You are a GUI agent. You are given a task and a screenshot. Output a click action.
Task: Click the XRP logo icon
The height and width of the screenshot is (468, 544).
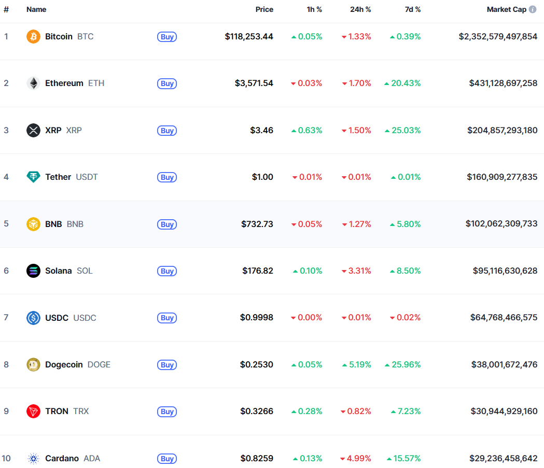pyautogui.click(x=33, y=130)
